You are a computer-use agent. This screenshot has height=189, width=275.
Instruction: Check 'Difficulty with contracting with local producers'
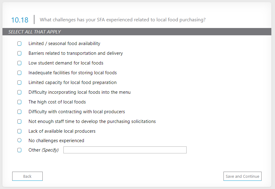coord(20,112)
